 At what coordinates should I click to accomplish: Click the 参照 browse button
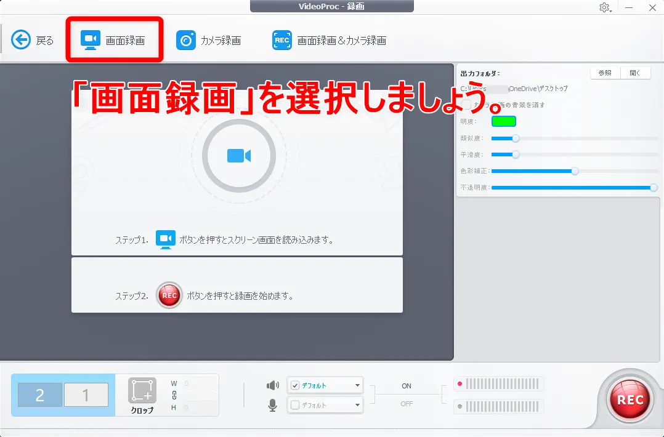605,73
